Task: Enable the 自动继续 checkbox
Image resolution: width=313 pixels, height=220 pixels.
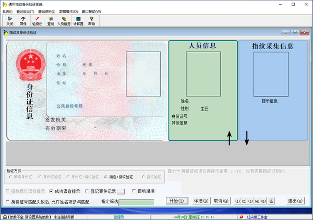Action: tap(134, 191)
